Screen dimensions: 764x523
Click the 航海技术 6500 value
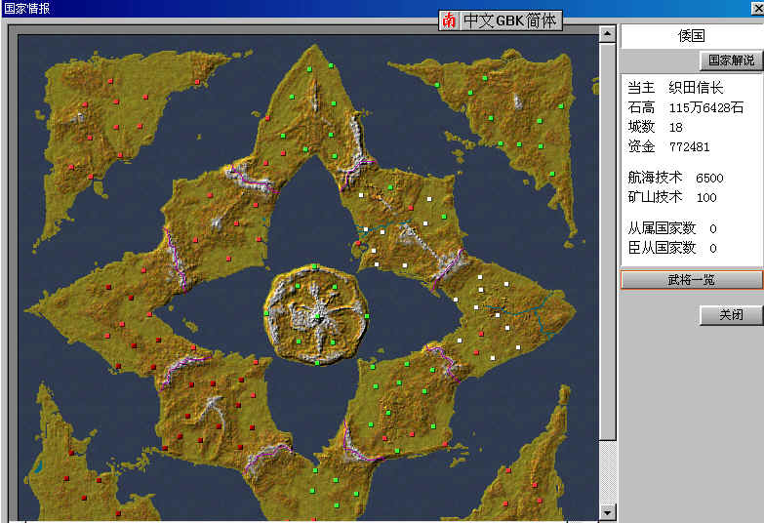click(675, 178)
